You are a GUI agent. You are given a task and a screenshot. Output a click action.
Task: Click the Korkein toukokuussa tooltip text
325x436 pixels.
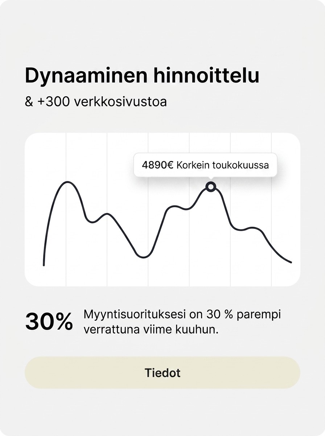(223, 165)
